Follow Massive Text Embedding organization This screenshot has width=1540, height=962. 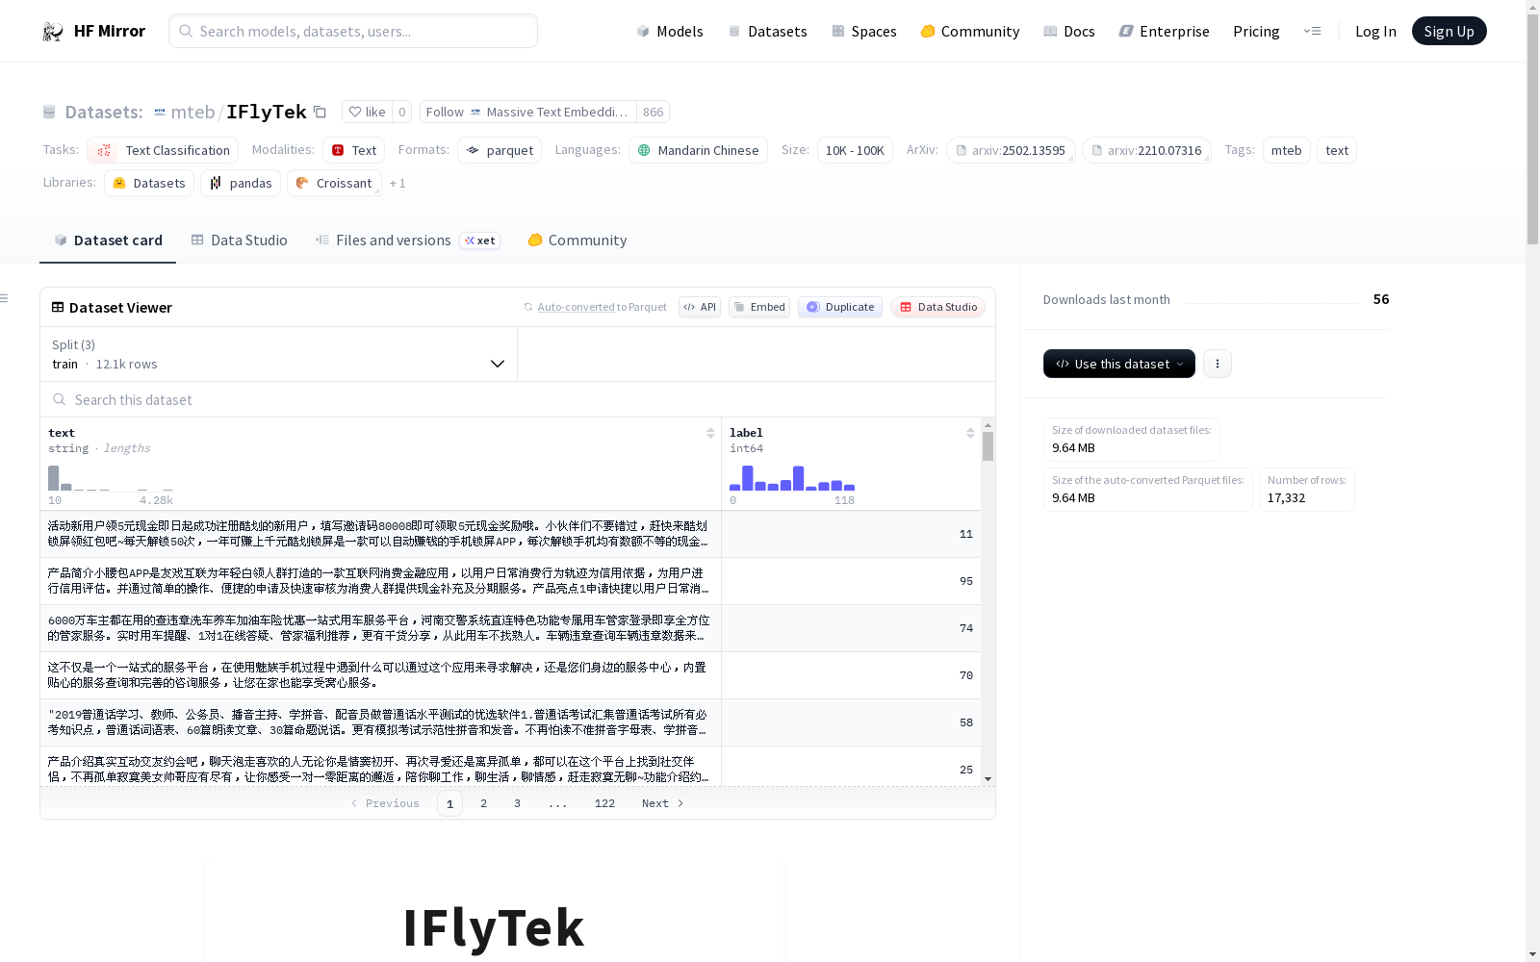[x=528, y=113]
